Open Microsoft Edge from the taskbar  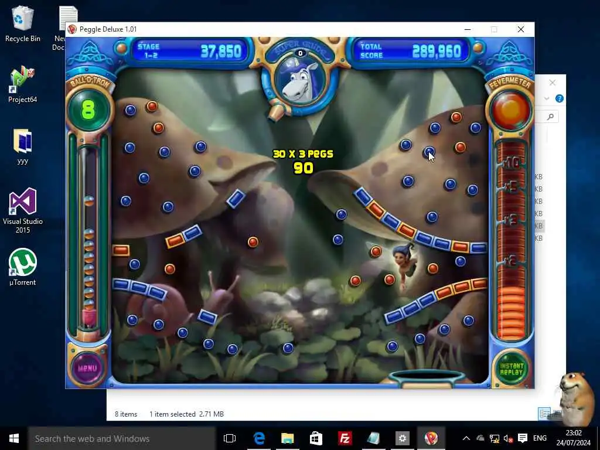tap(259, 438)
